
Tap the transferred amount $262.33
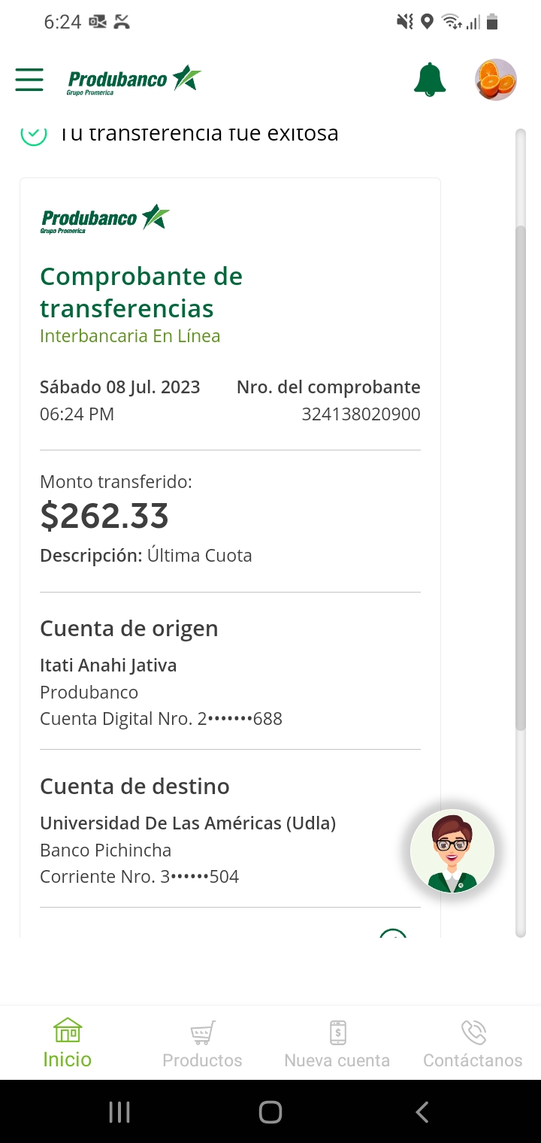[104, 516]
